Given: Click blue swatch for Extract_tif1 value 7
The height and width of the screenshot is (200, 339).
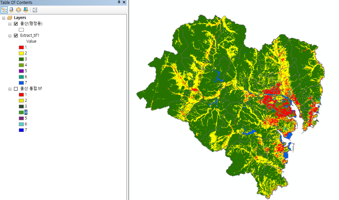Looking at the screenshot, I should (x=21, y=83).
